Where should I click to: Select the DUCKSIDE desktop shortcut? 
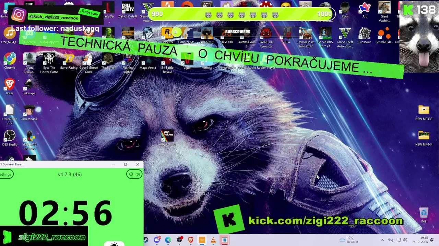pos(207,36)
